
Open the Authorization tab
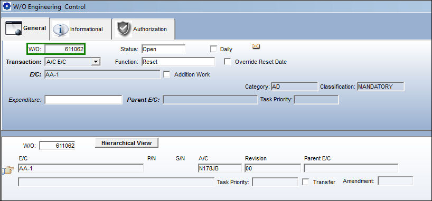click(x=144, y=29)
